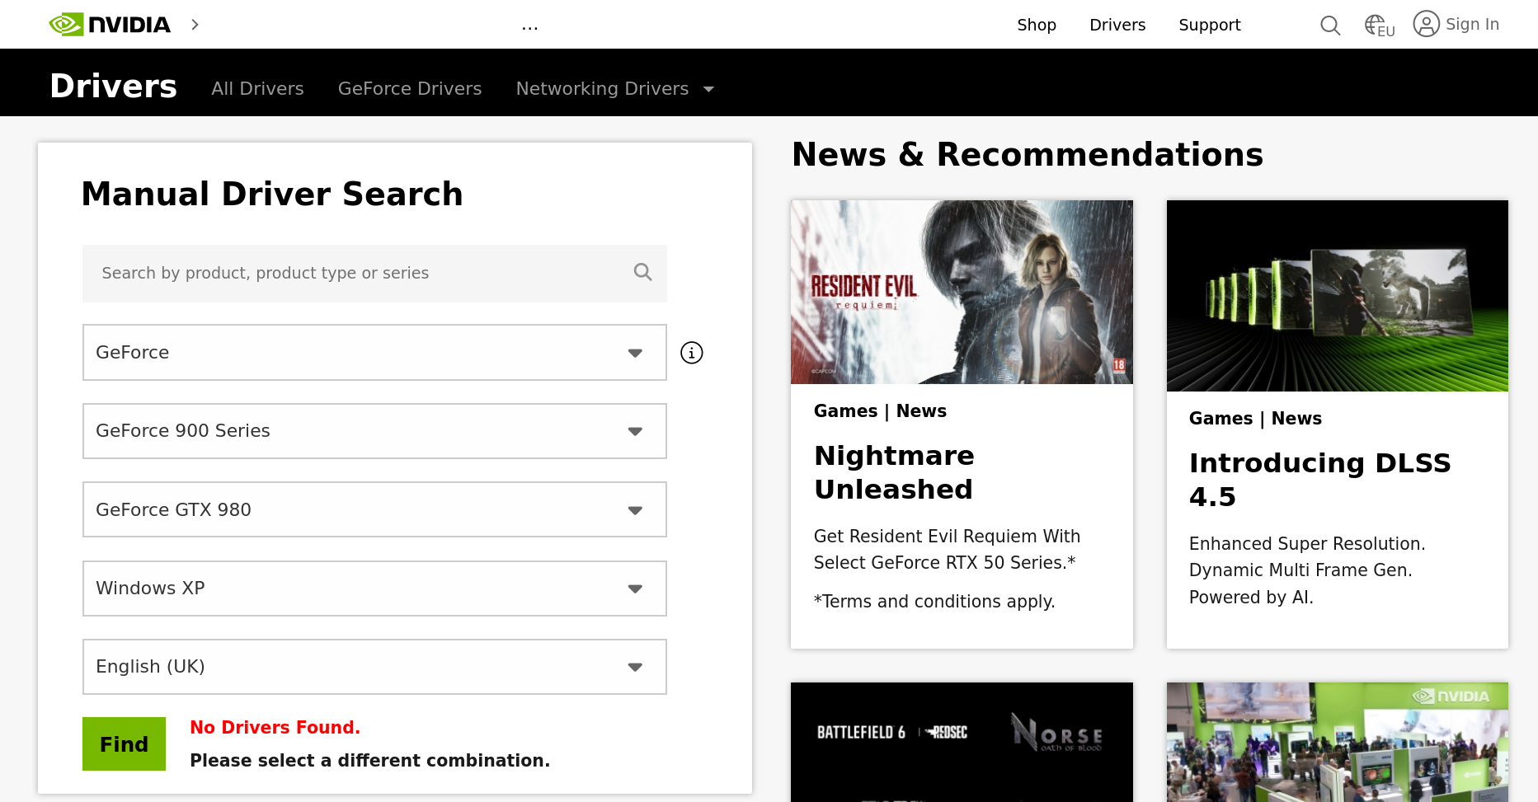Open the Windows XP operating system dropdown
Viewport: 1538px width, 802px height.
tap(374, 589)
